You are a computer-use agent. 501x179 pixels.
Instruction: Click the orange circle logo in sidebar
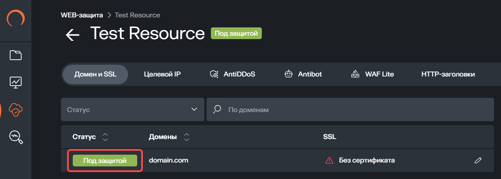point(16,20)
